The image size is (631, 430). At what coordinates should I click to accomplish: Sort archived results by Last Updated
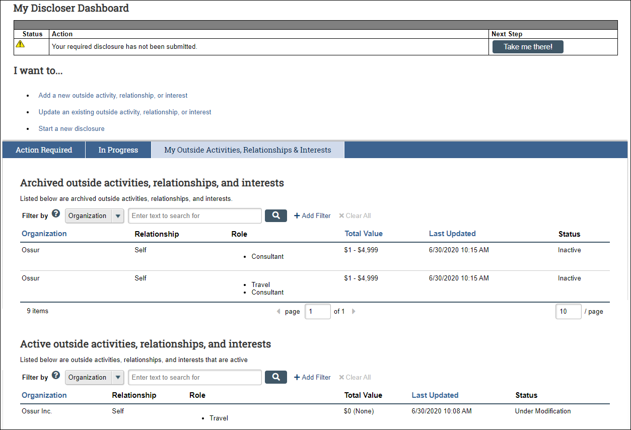point(452,234)
